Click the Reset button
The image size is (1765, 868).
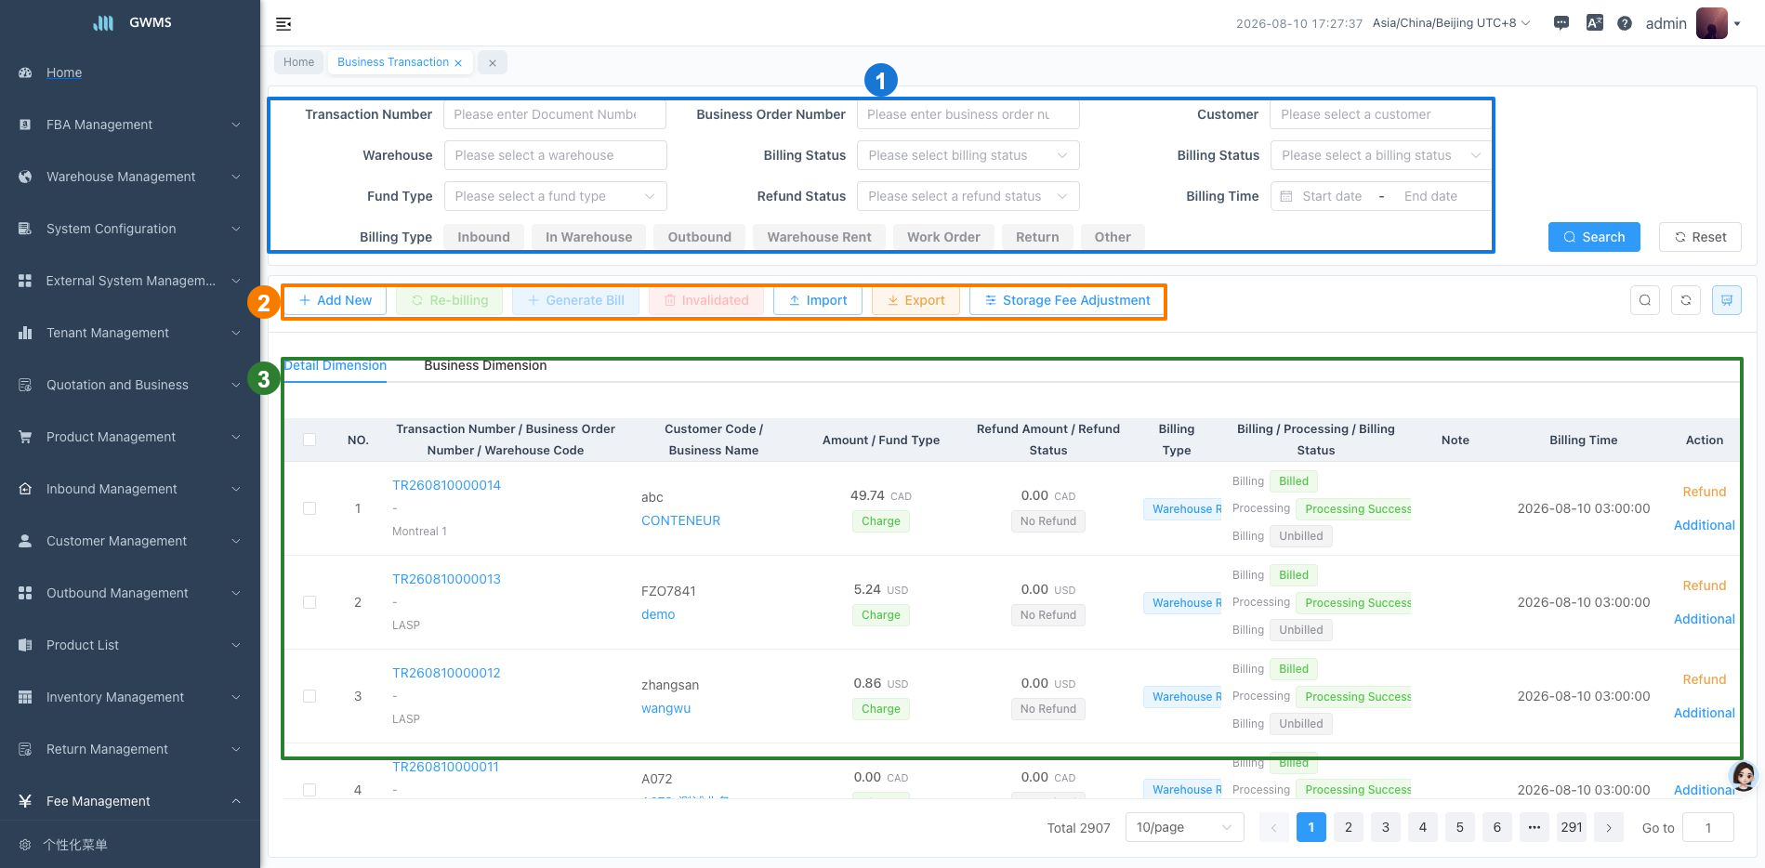(1700, 237)
